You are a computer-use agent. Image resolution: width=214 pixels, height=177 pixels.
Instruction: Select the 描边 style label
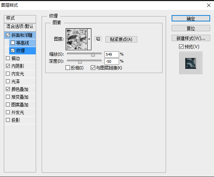click(16, 58)
